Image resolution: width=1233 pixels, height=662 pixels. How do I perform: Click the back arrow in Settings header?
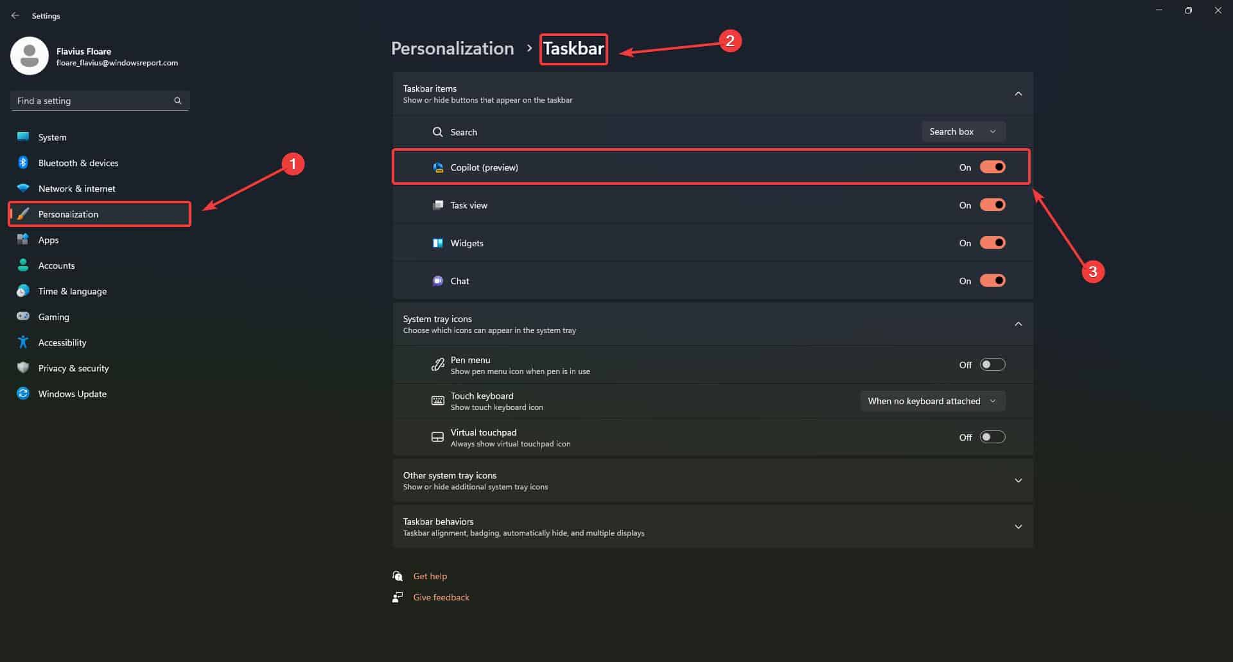point(15,15)
